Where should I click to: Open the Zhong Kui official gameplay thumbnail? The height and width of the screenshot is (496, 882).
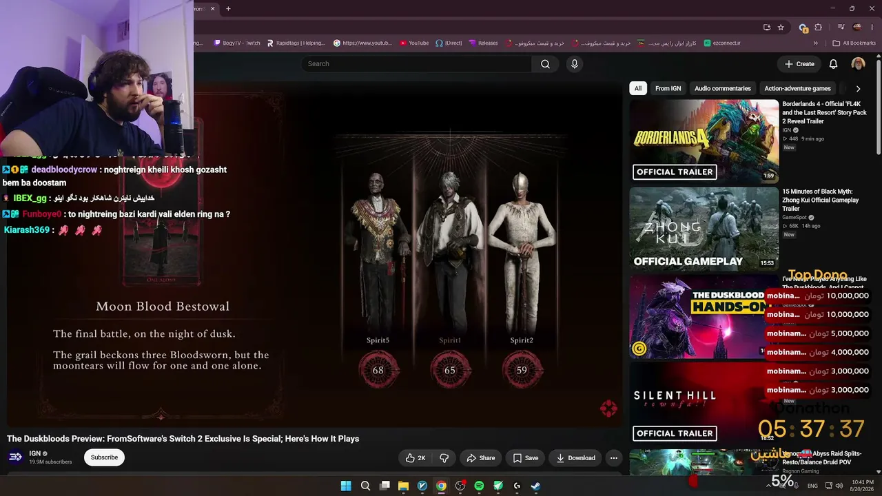[704, 229]
